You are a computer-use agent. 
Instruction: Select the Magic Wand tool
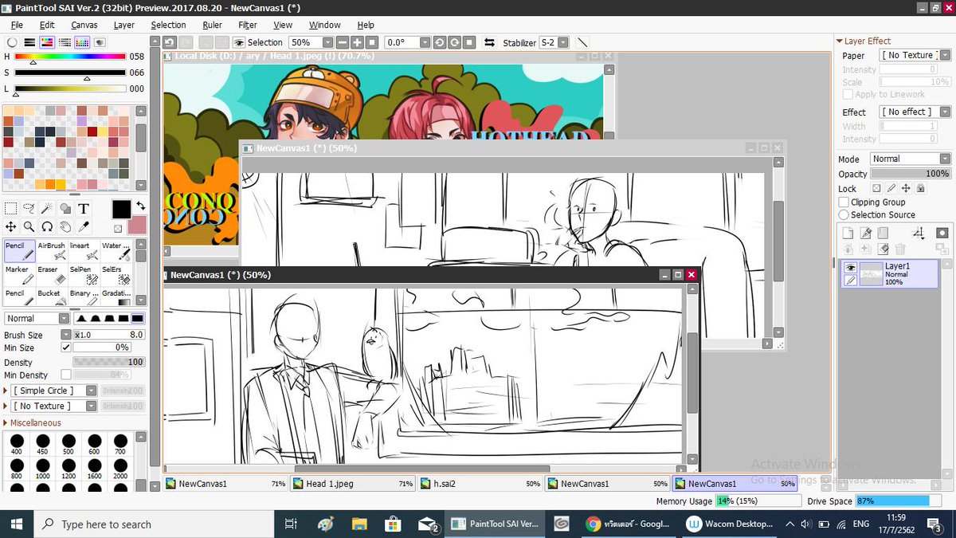pos(47,209)
